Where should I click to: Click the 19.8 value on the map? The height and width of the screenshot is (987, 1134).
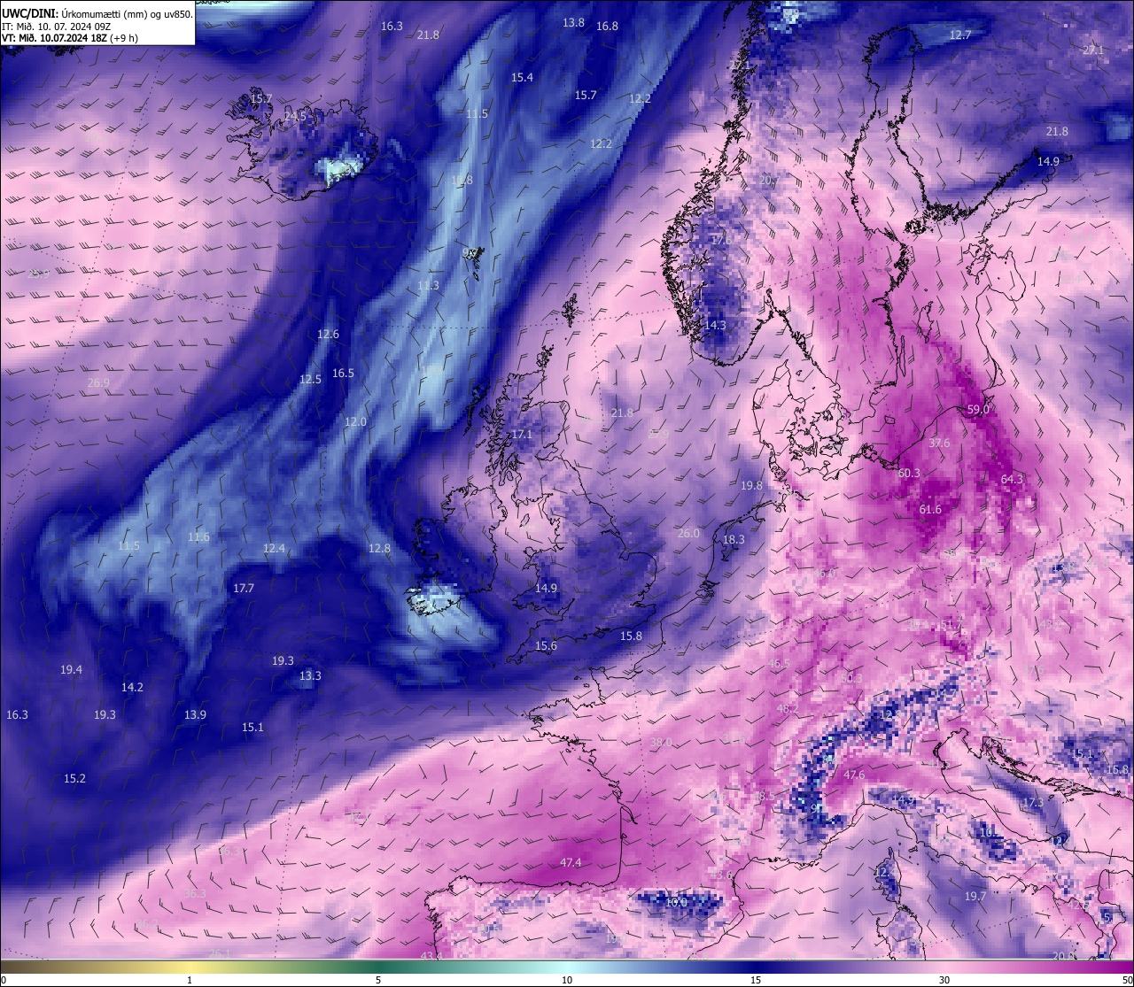pyautogui.click(x=751, y=485)
